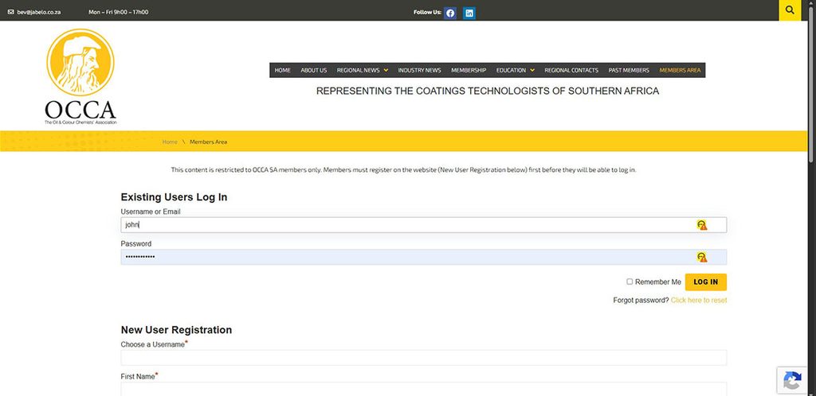Focus the Password input field
The image size is (816, 396).
(424, 257)
